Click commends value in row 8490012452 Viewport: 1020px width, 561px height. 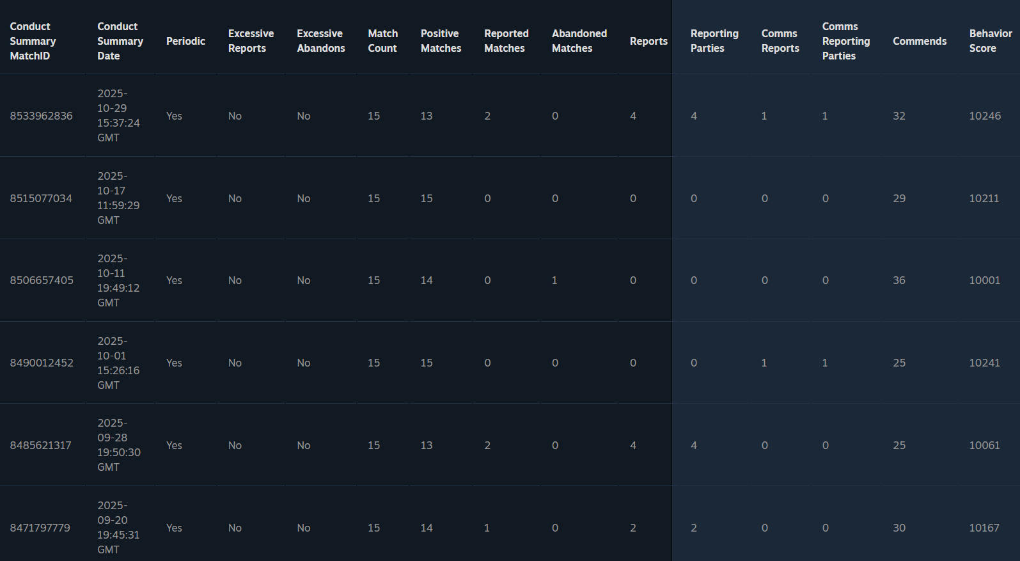[x=899, y=363]
